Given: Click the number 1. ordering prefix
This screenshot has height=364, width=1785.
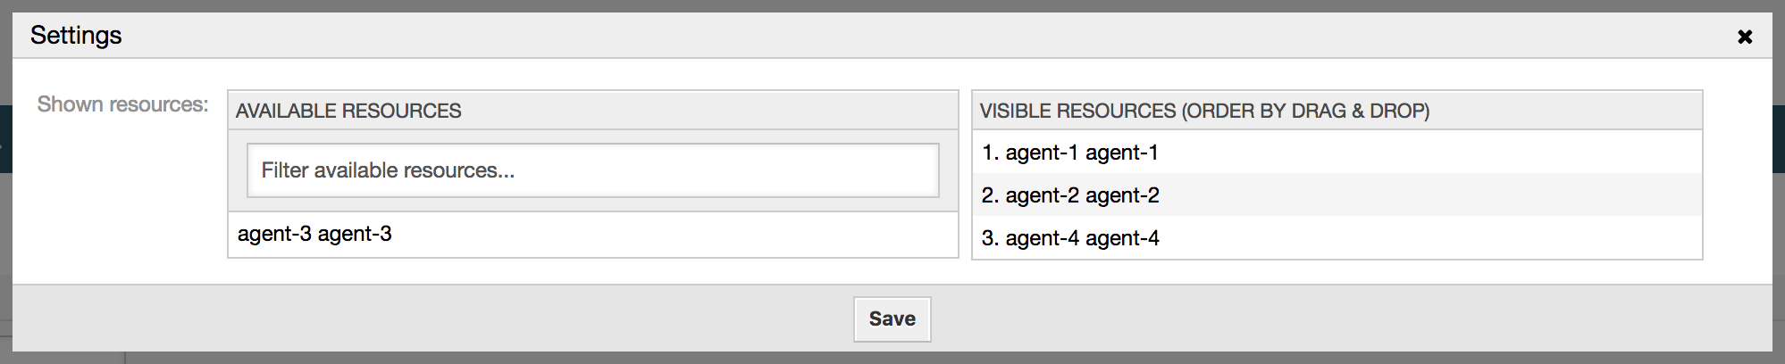Looking at the screenshot, I should point(990,153).
